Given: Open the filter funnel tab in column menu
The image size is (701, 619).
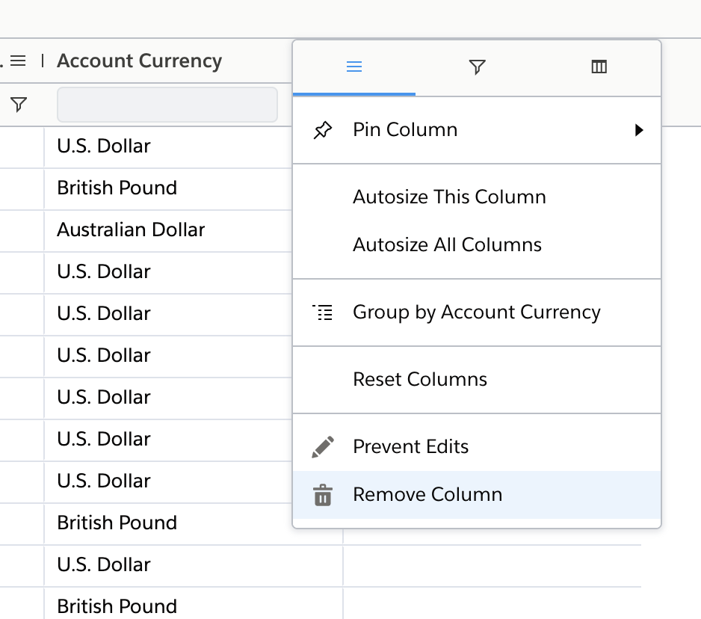Looking at the screenshot, I should (477, 67).
